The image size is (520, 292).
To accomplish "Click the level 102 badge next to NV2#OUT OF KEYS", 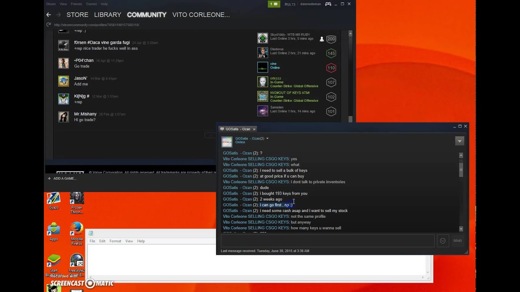I will (331, 97).
